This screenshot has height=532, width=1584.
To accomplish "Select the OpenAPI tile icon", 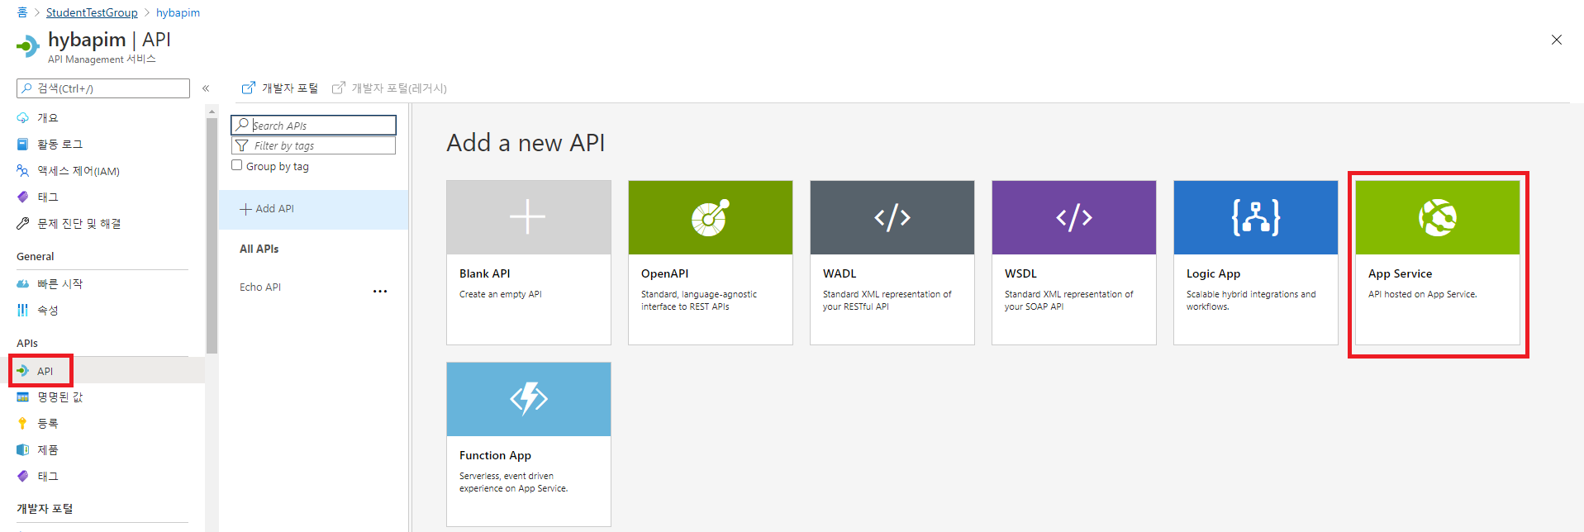I will (710, 218).
